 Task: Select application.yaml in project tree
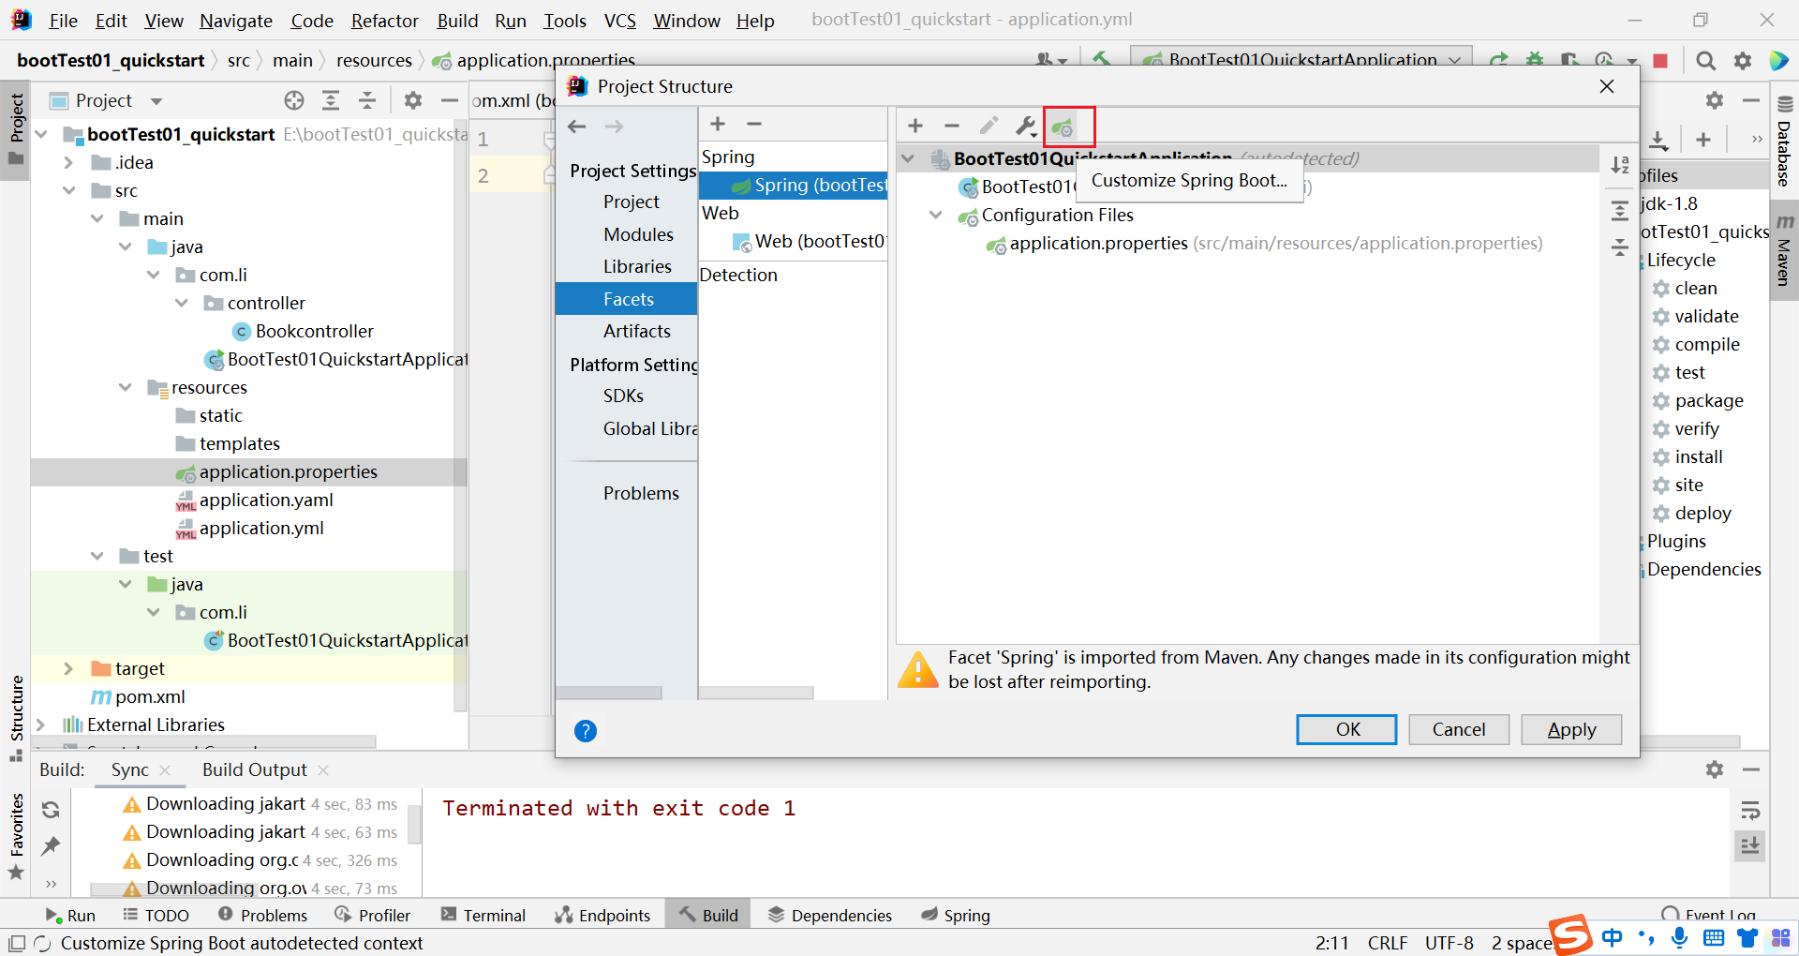[266, 500]
